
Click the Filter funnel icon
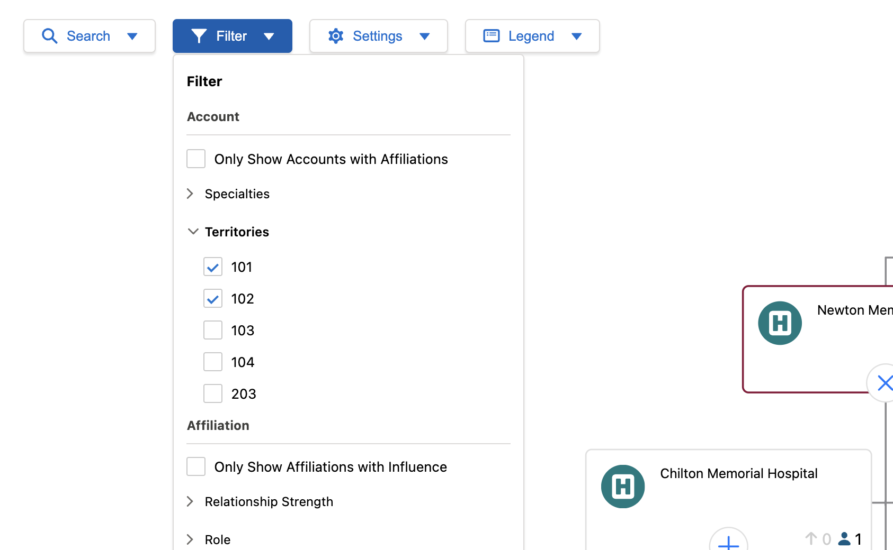coord(199,36)
